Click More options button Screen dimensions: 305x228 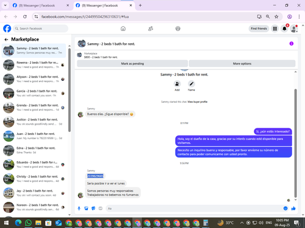242,64
